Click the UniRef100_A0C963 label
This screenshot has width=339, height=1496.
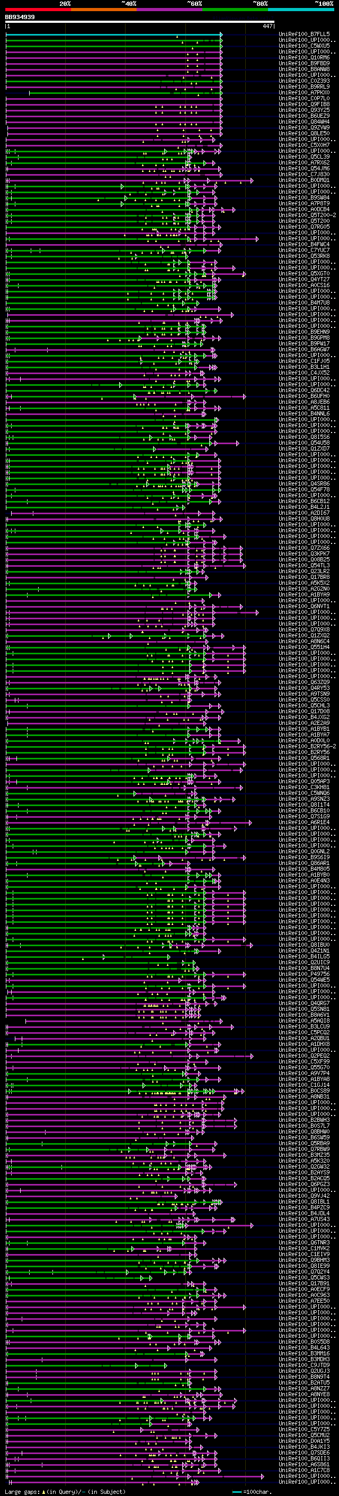[304, 1295]
